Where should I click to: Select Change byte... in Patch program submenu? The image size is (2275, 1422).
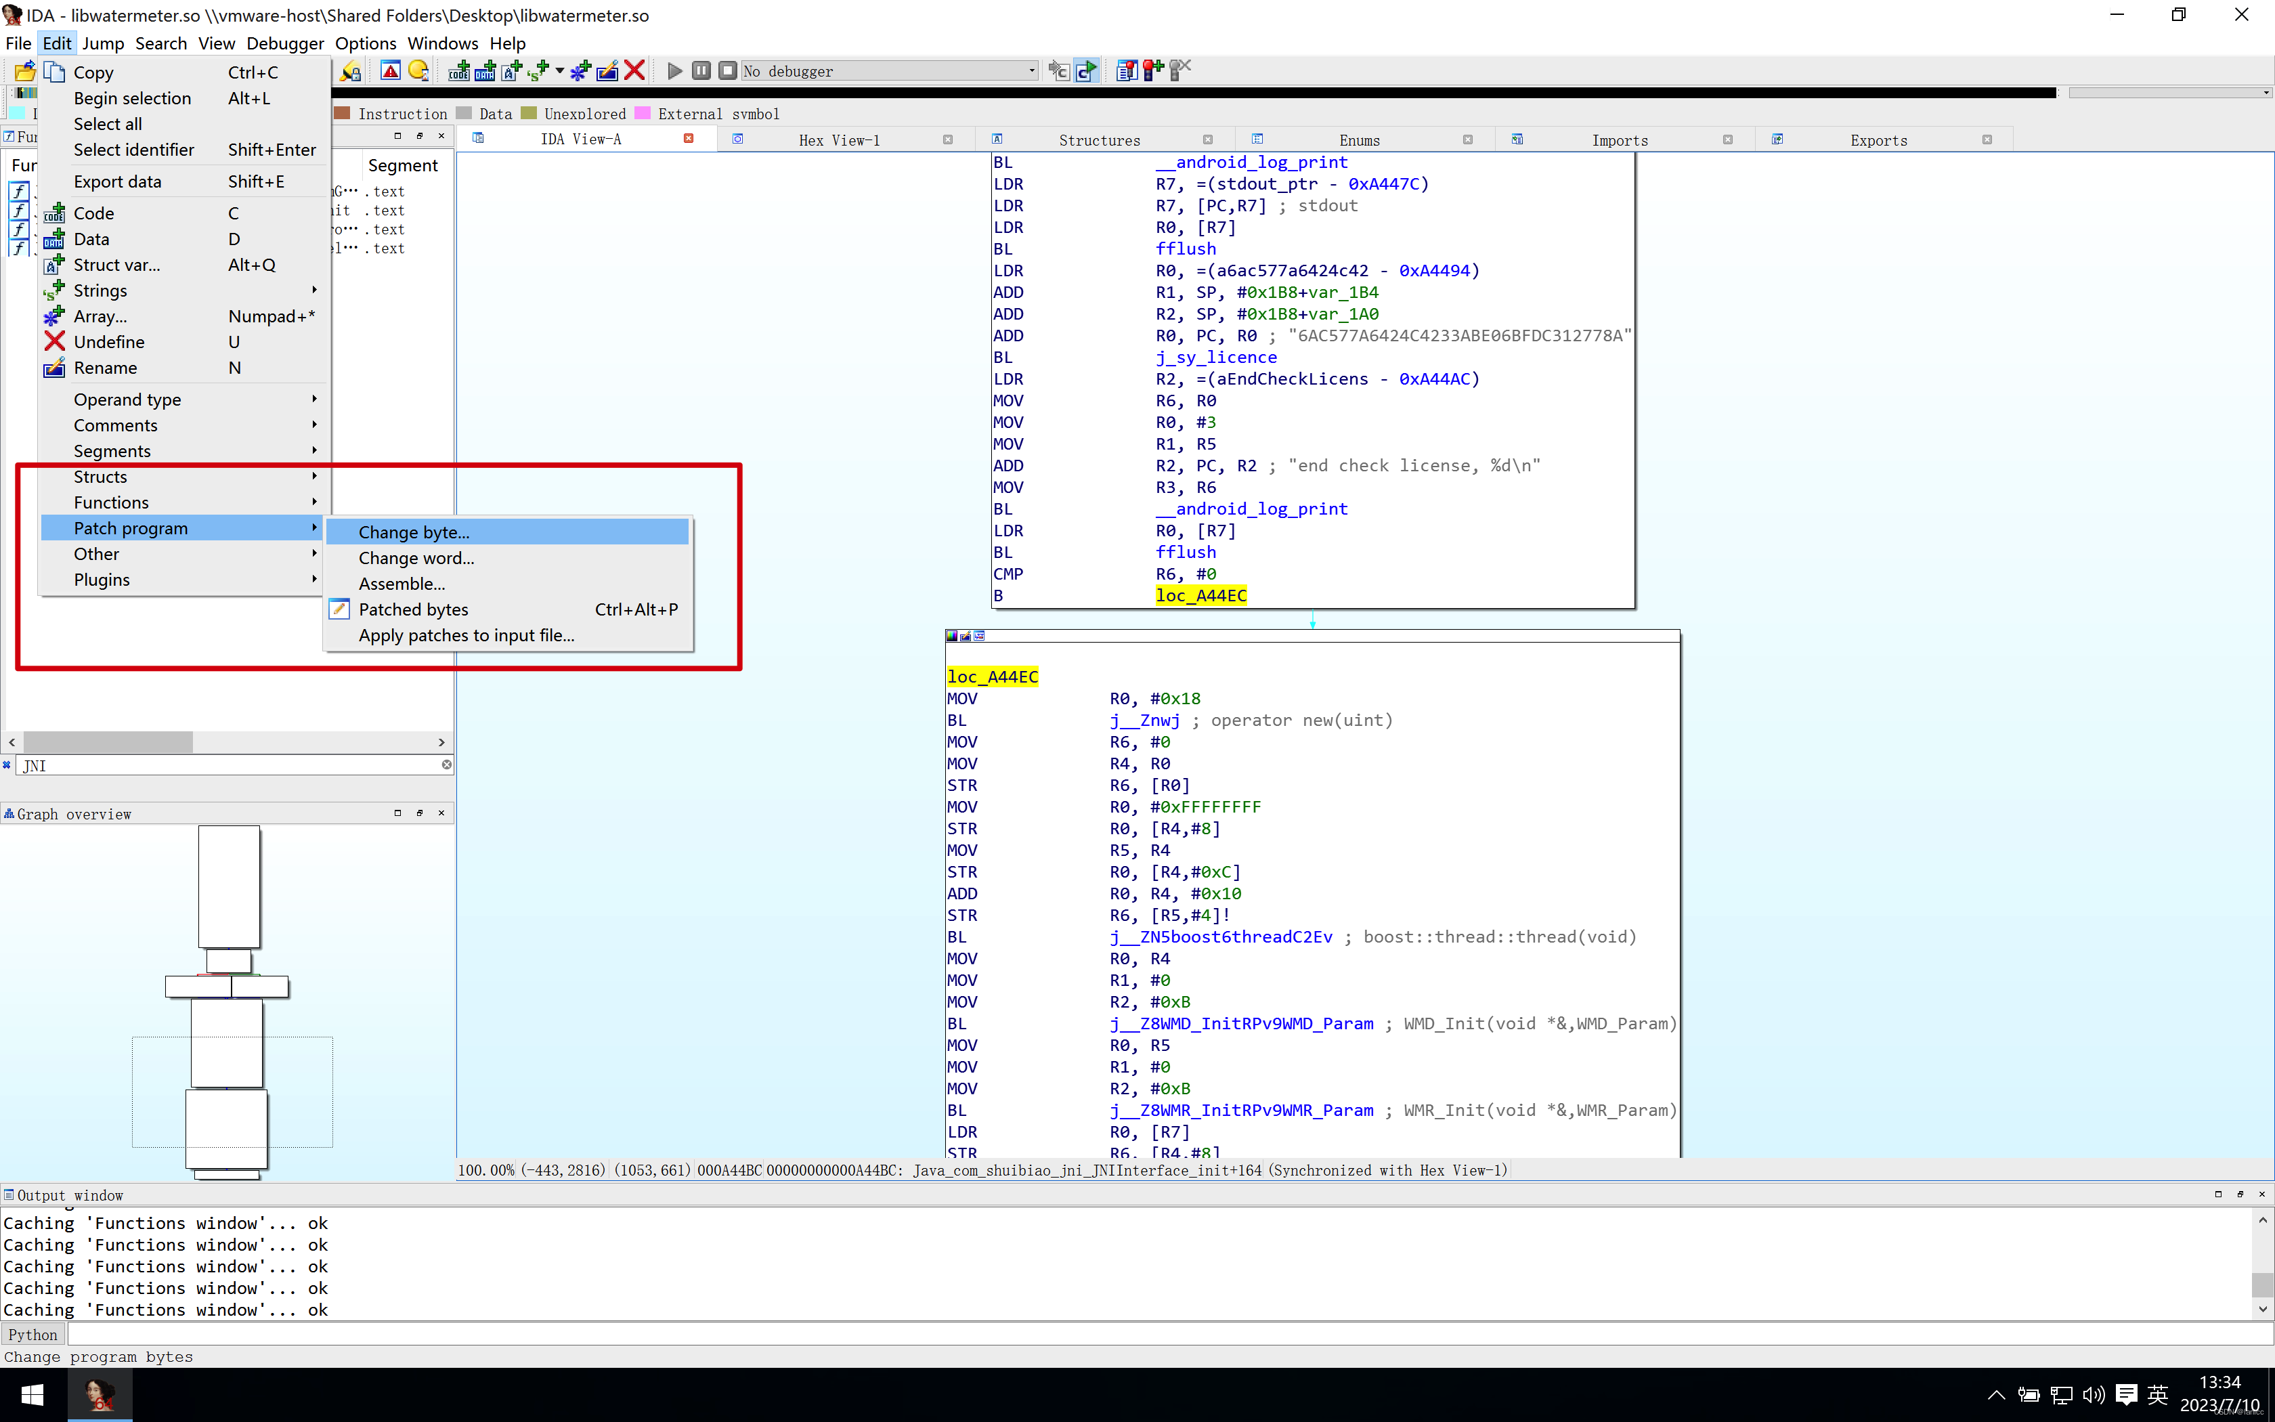click(x=508, y=532)
